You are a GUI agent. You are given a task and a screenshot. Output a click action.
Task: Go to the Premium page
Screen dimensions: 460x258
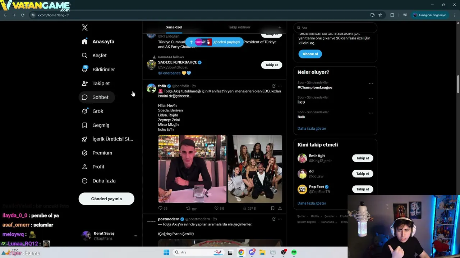coord(97,153)
